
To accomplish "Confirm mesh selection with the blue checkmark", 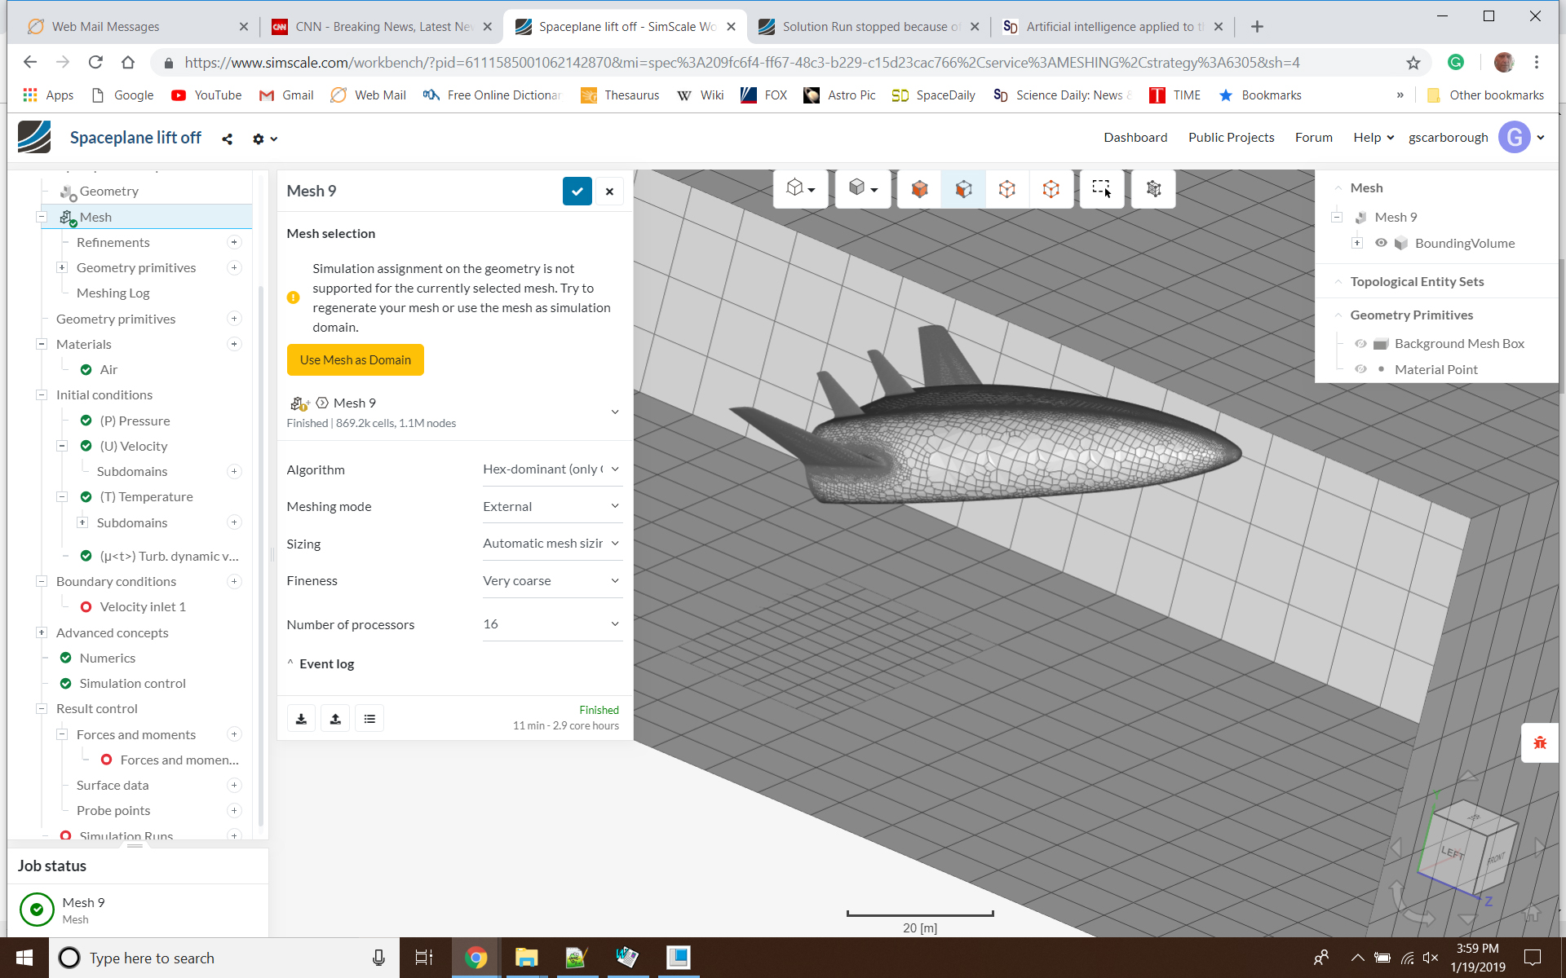I will [577, 191].
